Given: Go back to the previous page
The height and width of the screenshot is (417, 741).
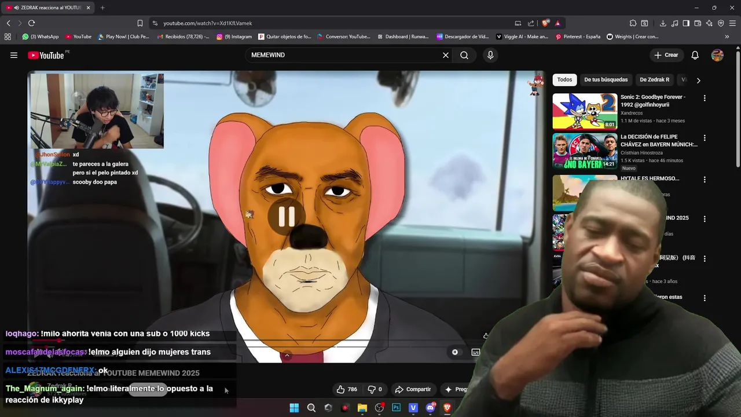Looking at the screenshot, I should 8,23.
